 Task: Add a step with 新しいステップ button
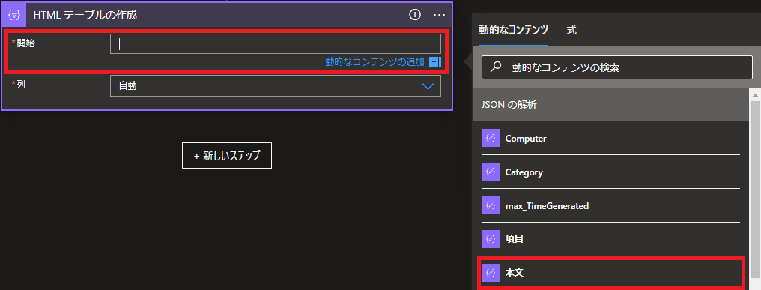(x=227, y=155)
